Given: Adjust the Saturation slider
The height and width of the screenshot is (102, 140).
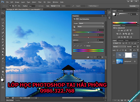Looking at the screenshot, I should [88, 37].
